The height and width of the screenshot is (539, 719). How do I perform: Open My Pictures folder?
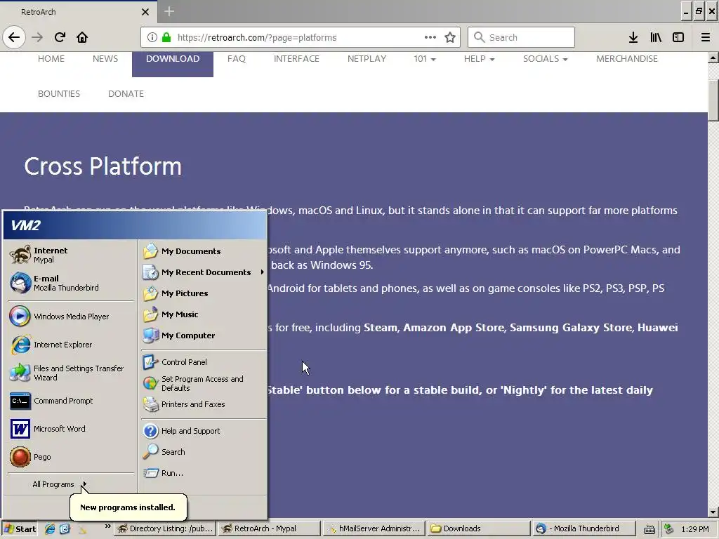[204, 293]
